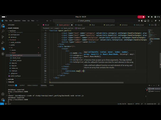Click the Ln 56, Col 35 status item
The height and width of the screenshot is (120, 161).
point(122,104)
